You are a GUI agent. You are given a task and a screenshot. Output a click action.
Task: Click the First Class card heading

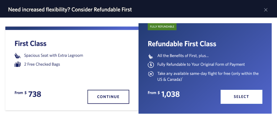[31, 44]
